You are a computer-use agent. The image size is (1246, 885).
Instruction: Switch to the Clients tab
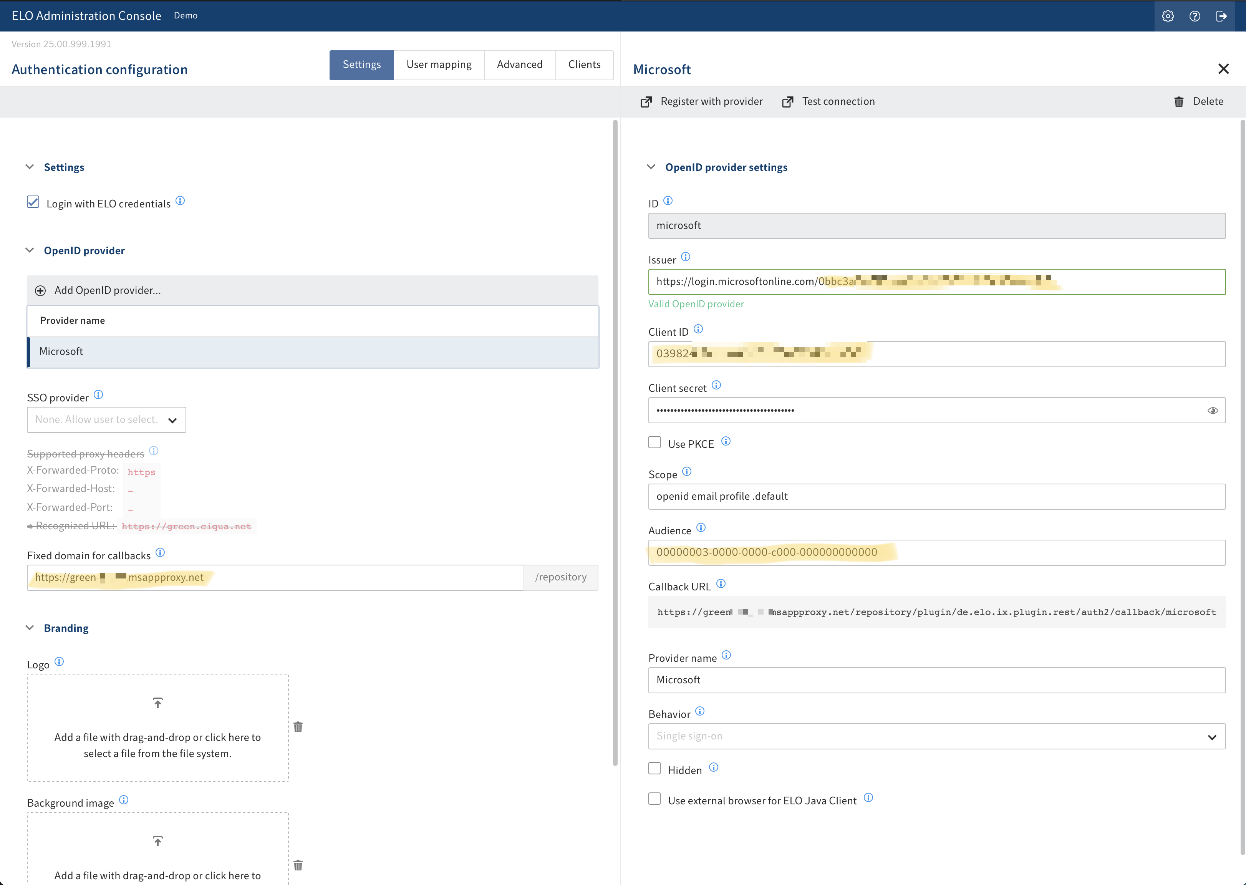(585, 65)
